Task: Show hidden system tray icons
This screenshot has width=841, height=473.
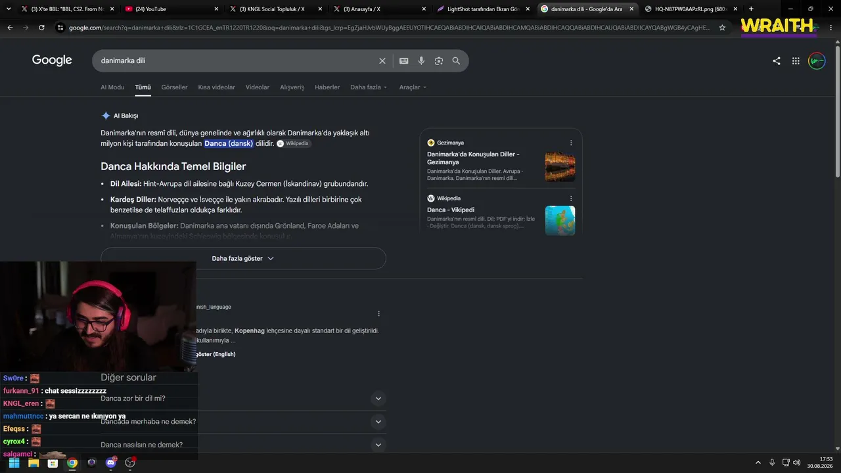Action: 758,462
